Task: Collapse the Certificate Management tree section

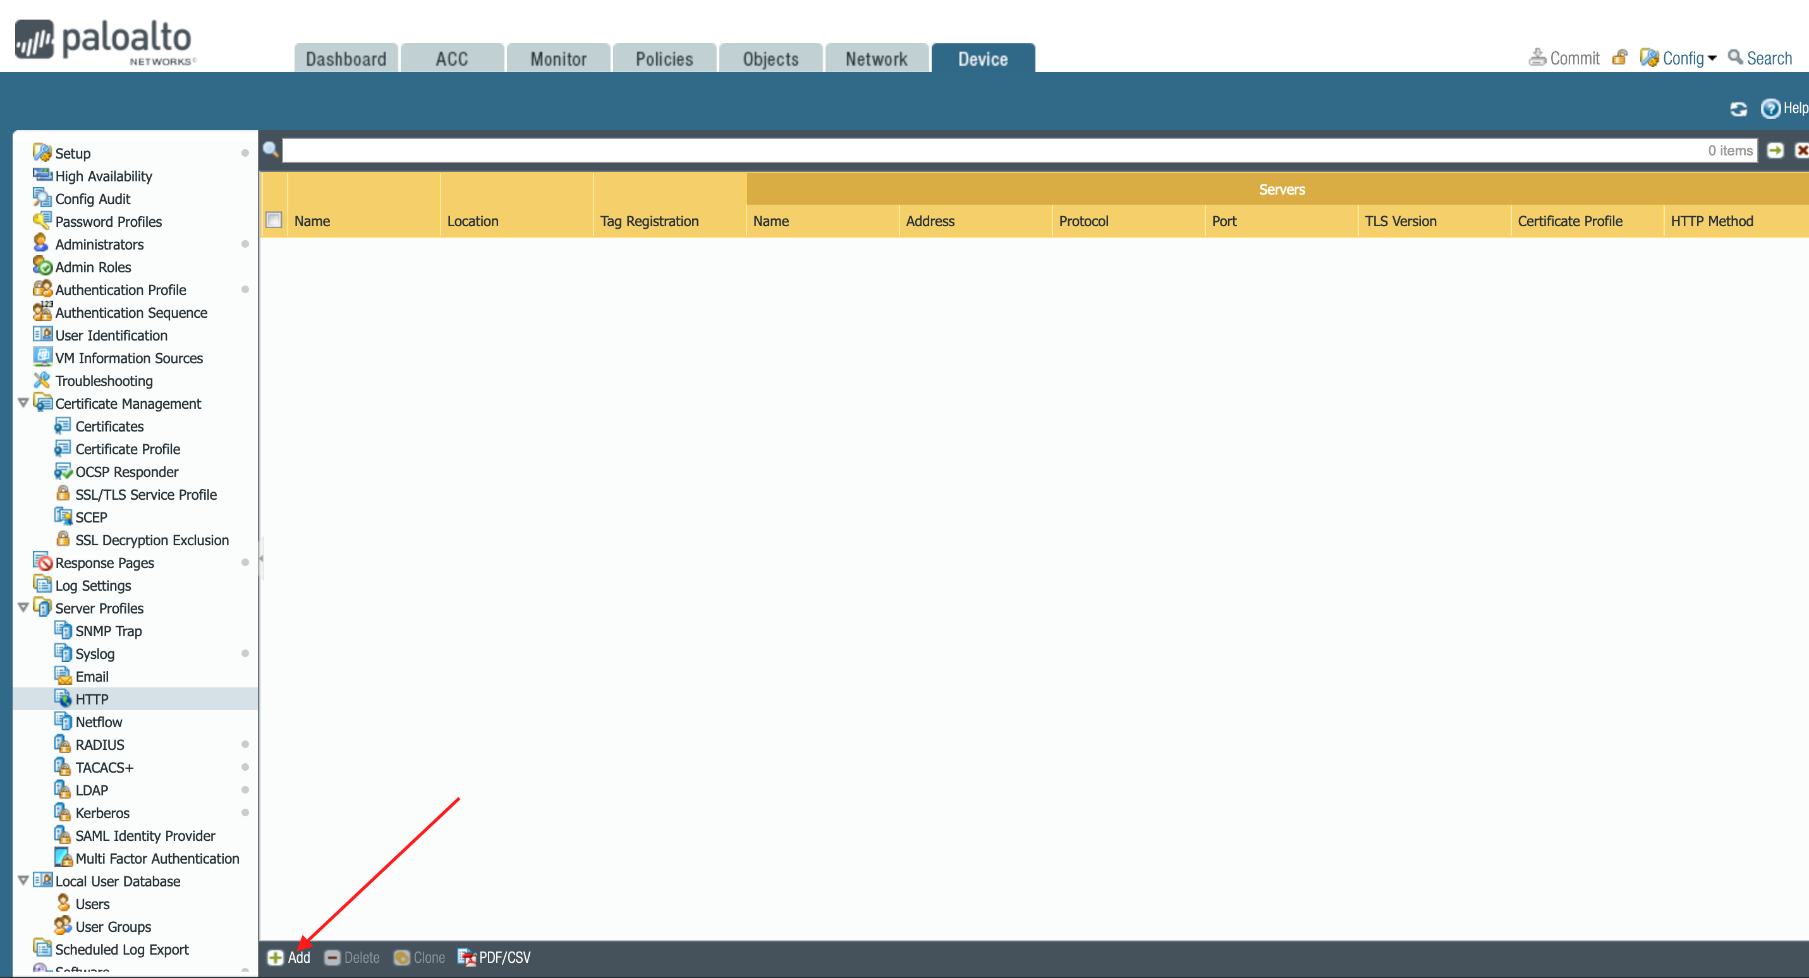Action: pyautogui.click(x=23, y=403)
